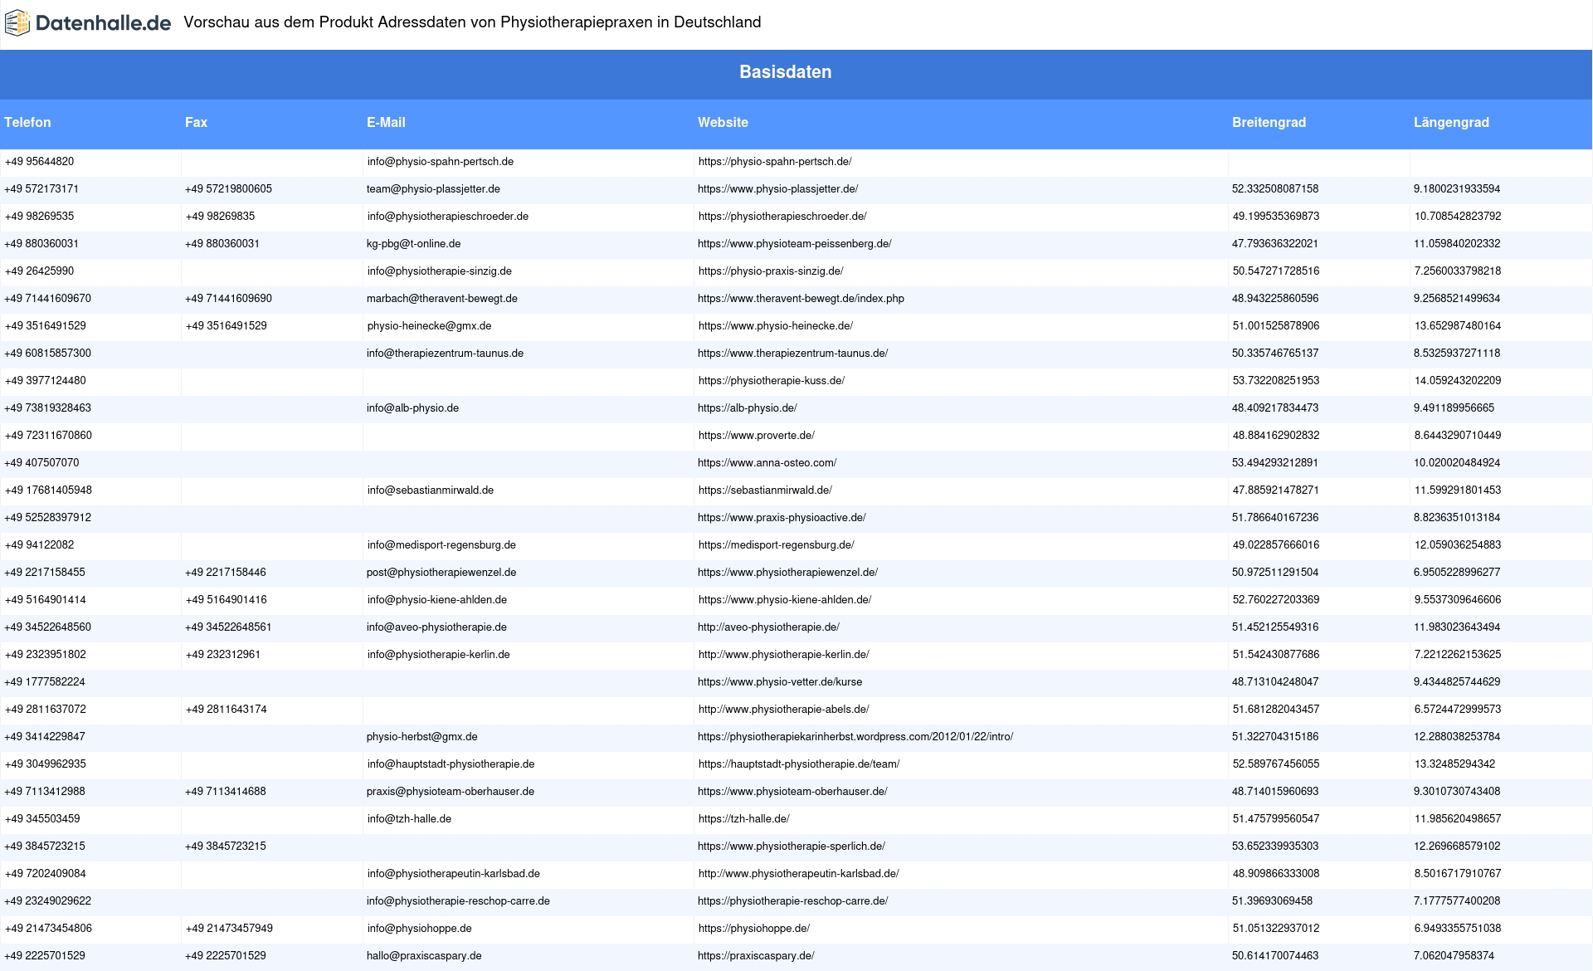Select email praxis@physioteam-oberhauser.de
The height and width of the screenshot is (971, 1593).
tap(451, 792)
